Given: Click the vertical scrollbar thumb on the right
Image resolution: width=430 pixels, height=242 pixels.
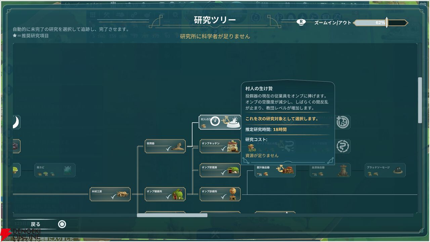Looking at the screenshot, I should coord(420,100).
